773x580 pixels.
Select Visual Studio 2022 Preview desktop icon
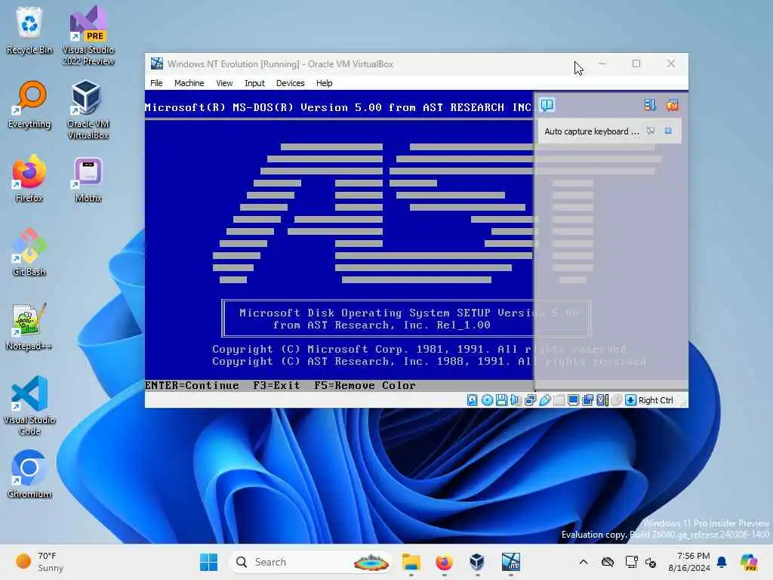[88, 35]
